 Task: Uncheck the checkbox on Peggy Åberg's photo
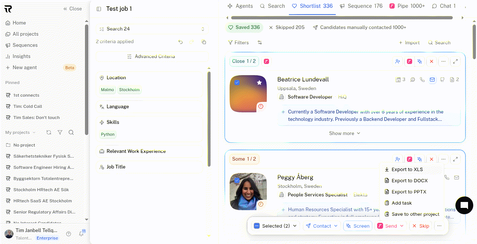(237, 180)
